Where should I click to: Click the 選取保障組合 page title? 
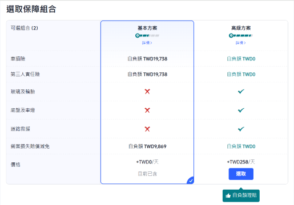pos(31,9)
